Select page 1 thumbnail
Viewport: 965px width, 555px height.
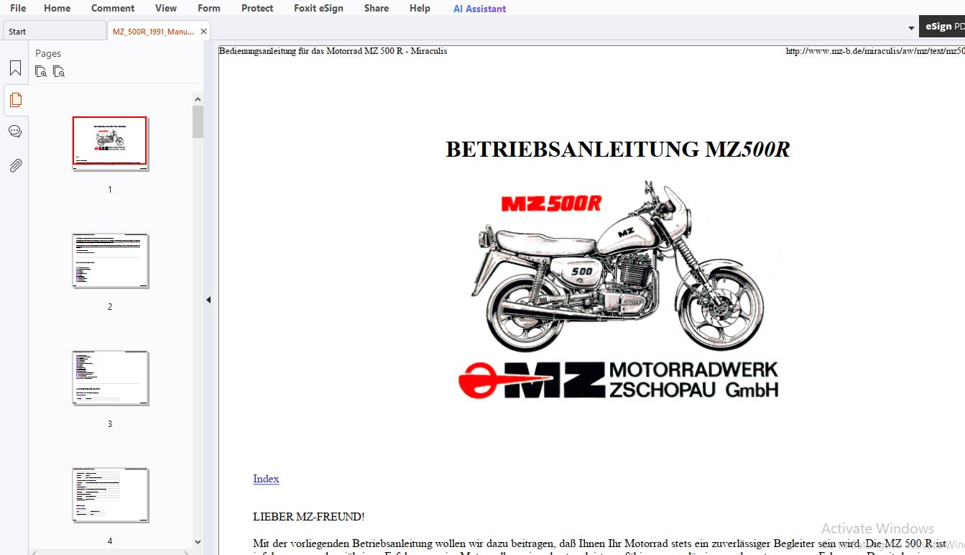(x=110, y=142)
